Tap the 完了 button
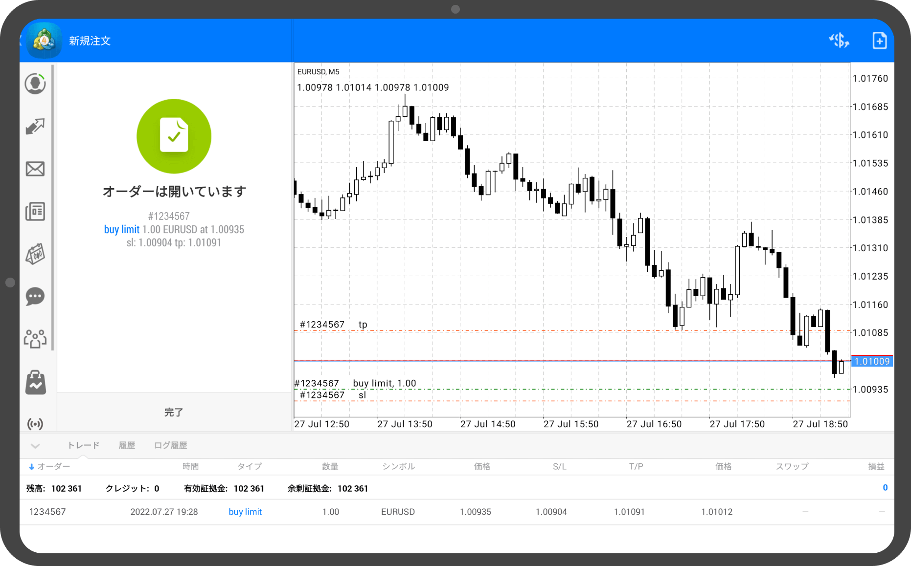Viewport: 911px width, 566px height. pyautogui.click(x=174, y=412)
